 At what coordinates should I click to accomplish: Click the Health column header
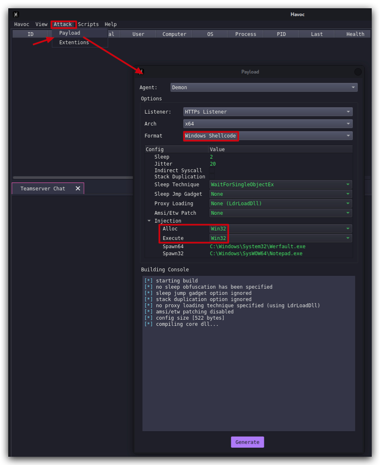pos(352,34)
